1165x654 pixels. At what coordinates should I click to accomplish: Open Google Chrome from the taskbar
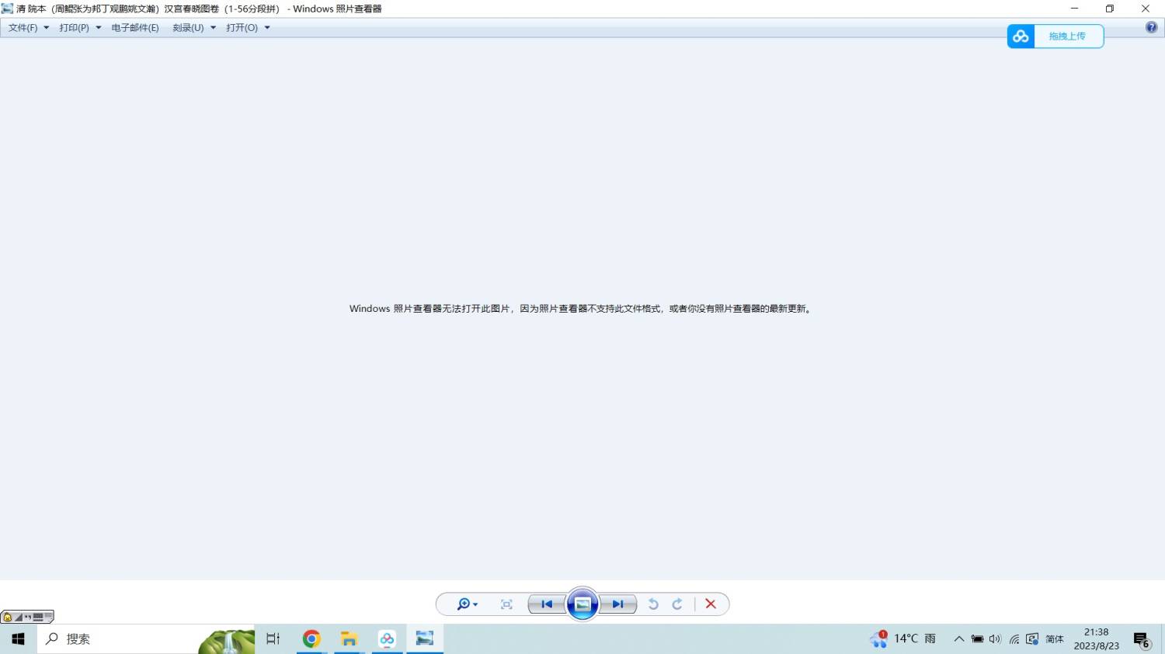(x=311, y=638)
